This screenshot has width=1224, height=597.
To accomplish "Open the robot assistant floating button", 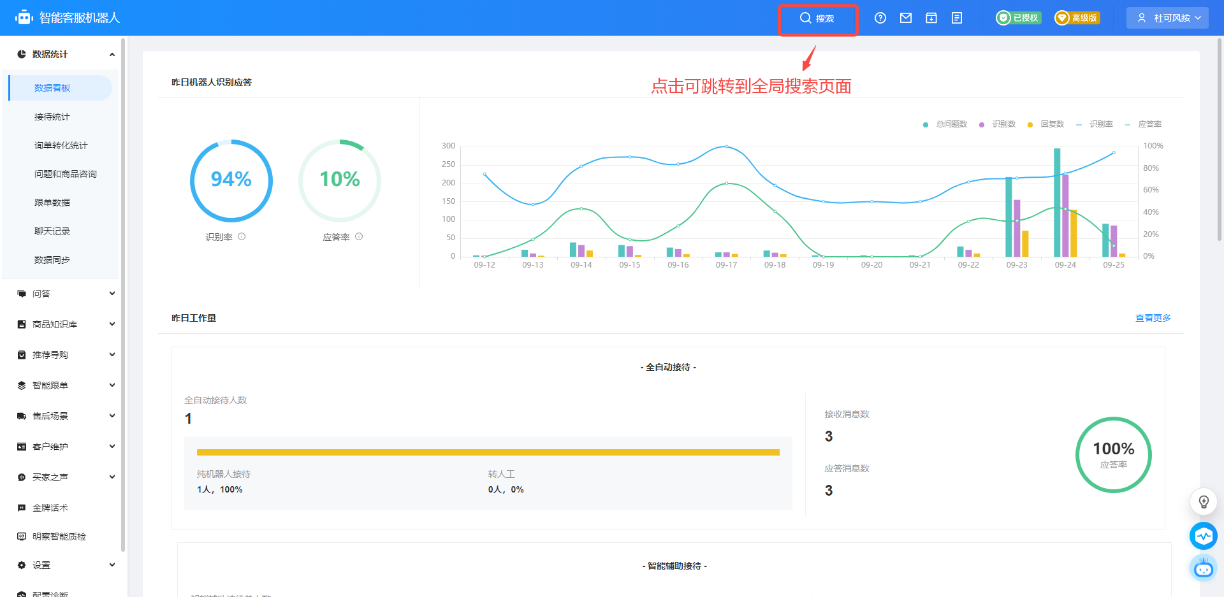I will pyautogui.click(x=1204, y=568).
